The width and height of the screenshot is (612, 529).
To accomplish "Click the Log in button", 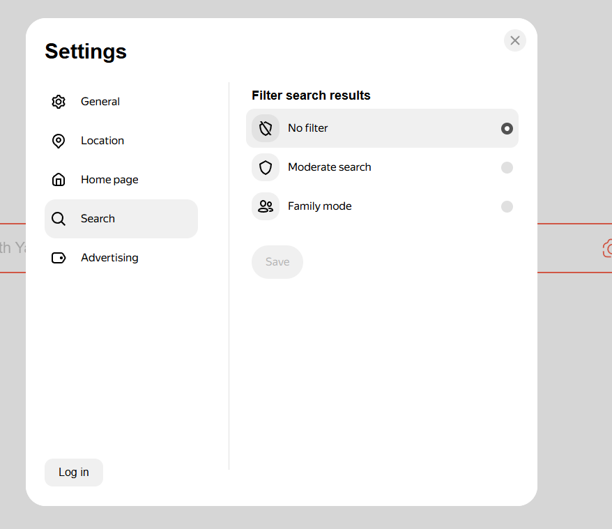I will point(74,473).
